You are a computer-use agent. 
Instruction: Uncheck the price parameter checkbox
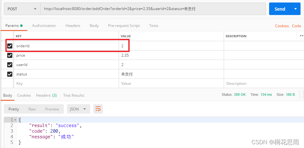(10, 55)
